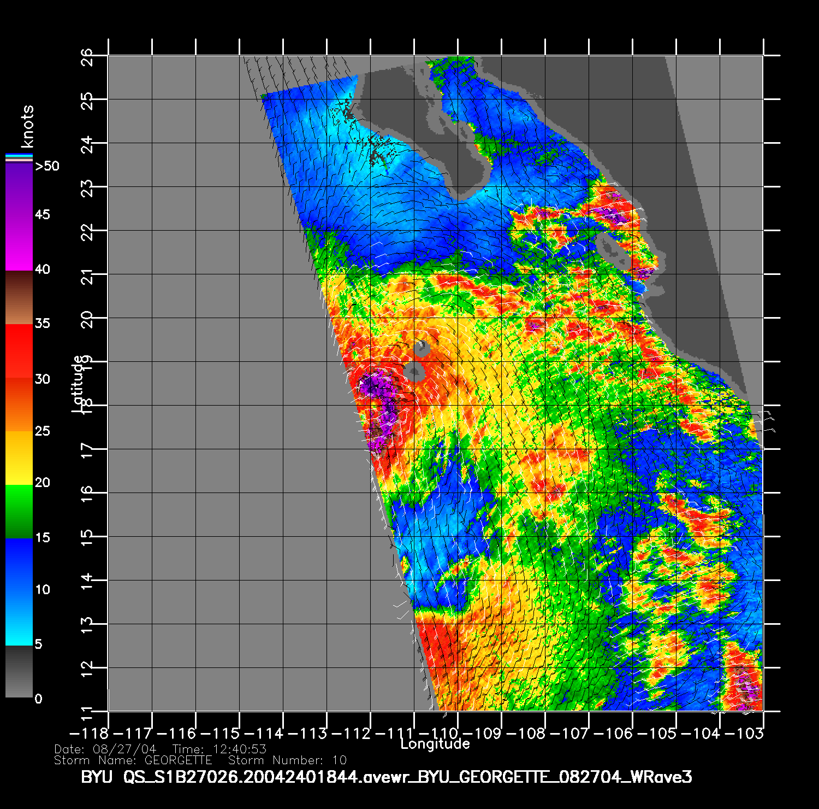Click the 'knots' legend unit label
This screenshot has width=819, height=809.
tap(27, 127)
